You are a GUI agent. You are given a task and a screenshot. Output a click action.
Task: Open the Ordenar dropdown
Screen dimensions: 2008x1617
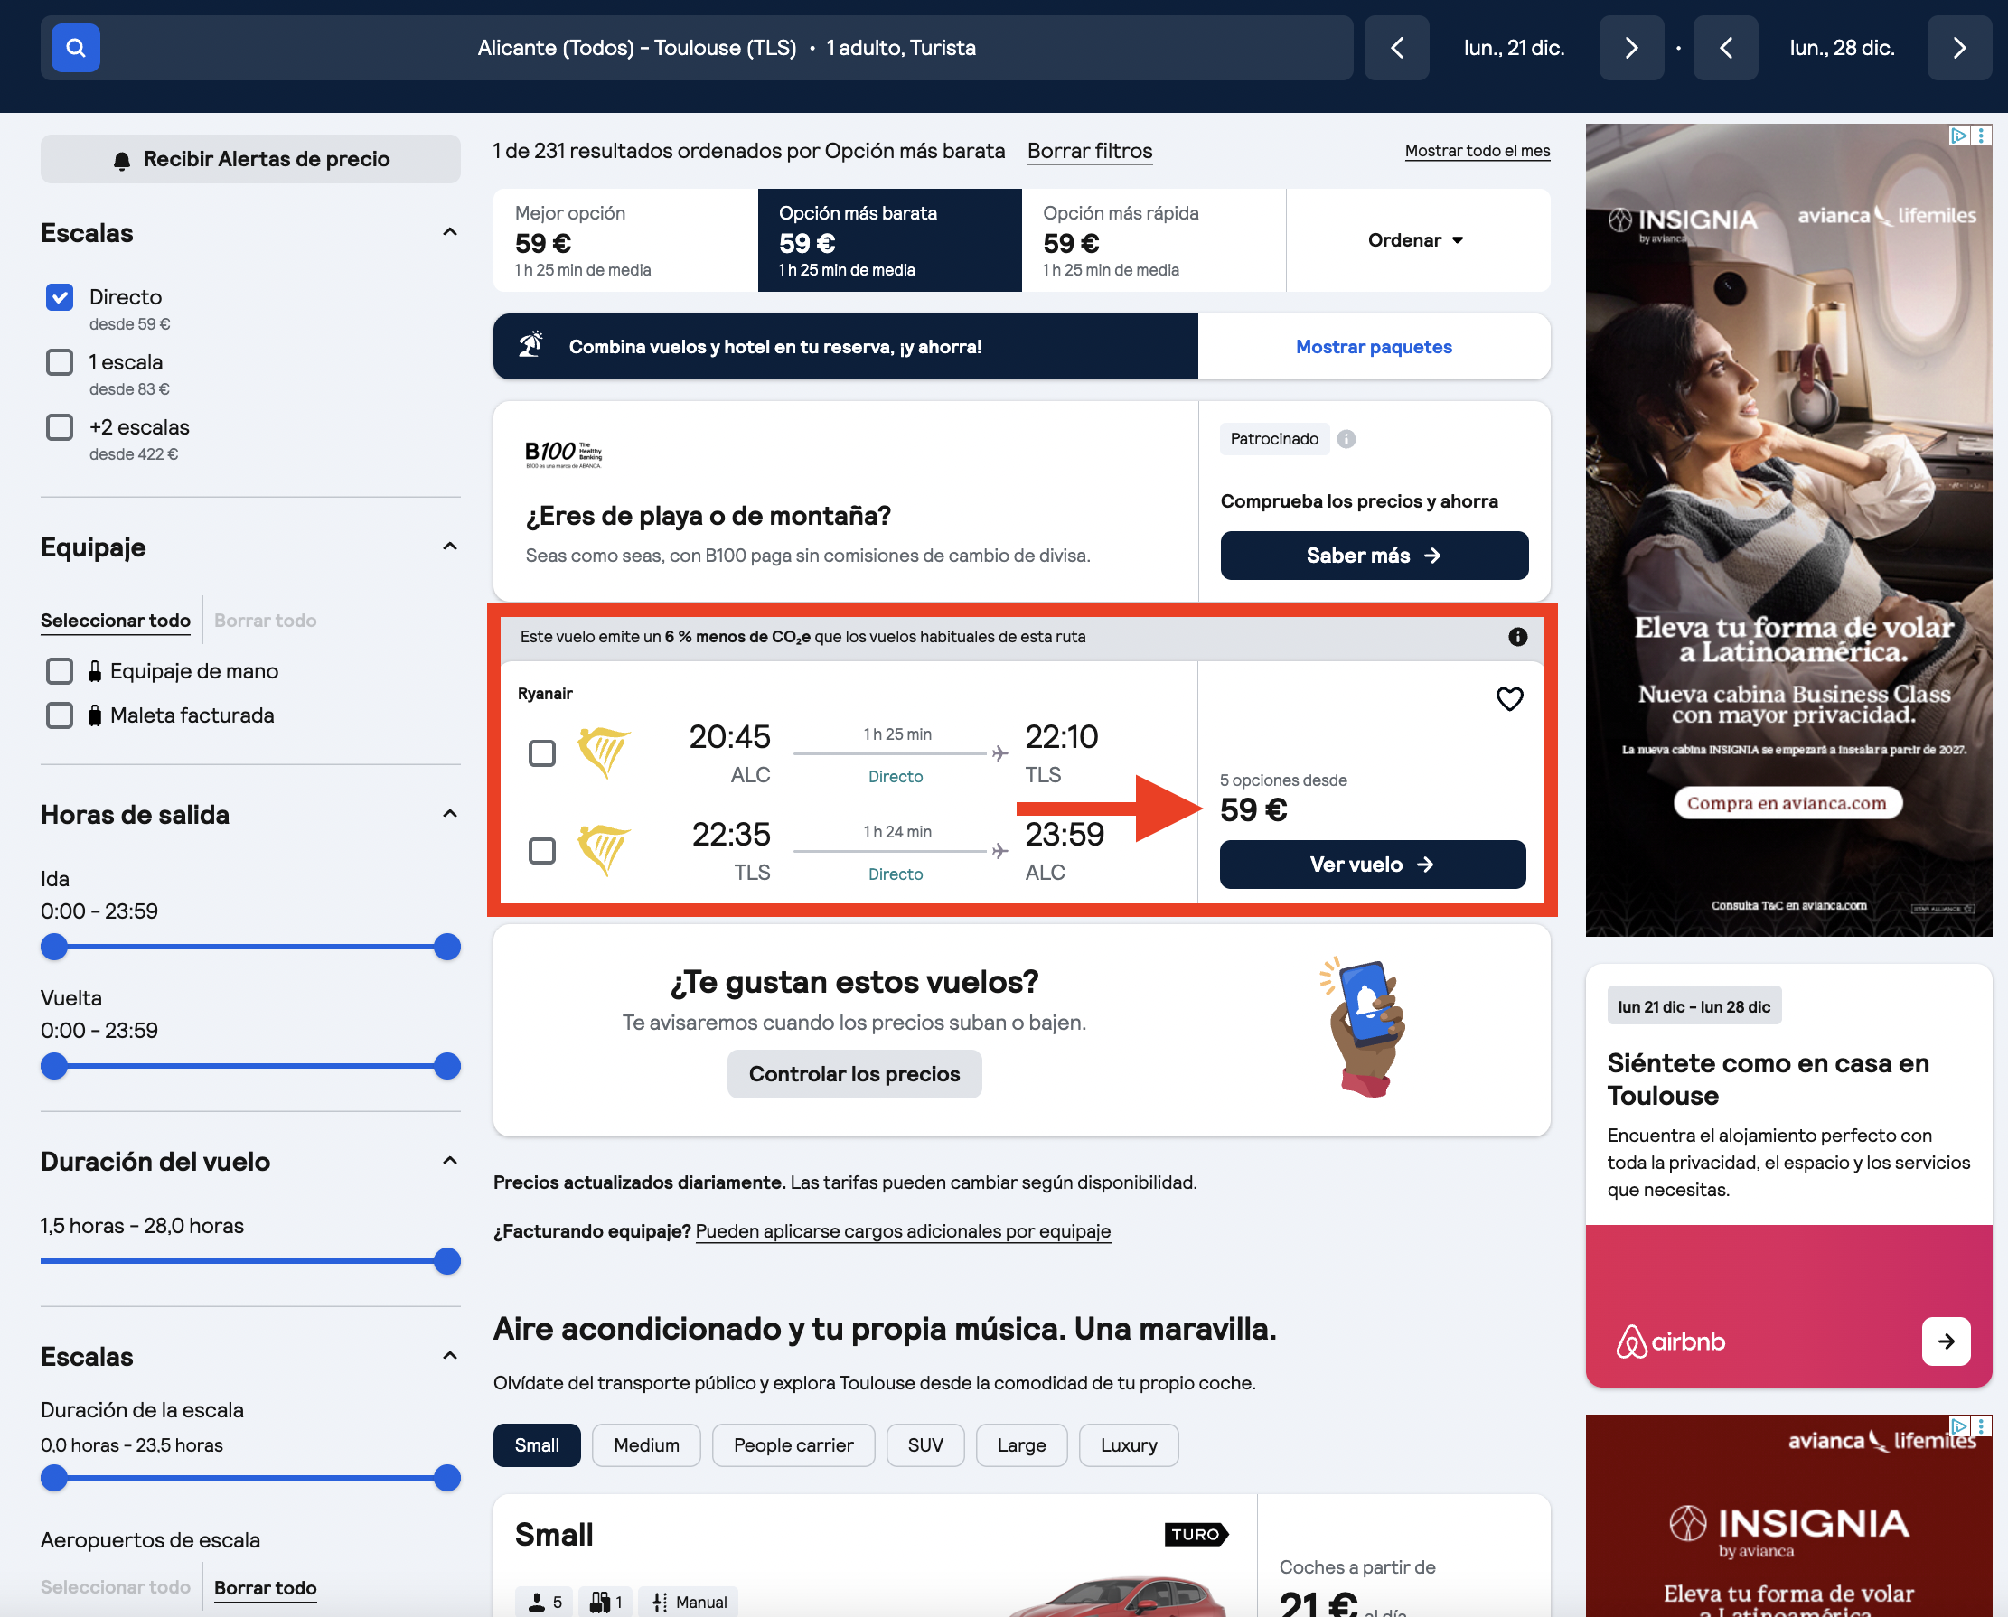coord(1416,240)
